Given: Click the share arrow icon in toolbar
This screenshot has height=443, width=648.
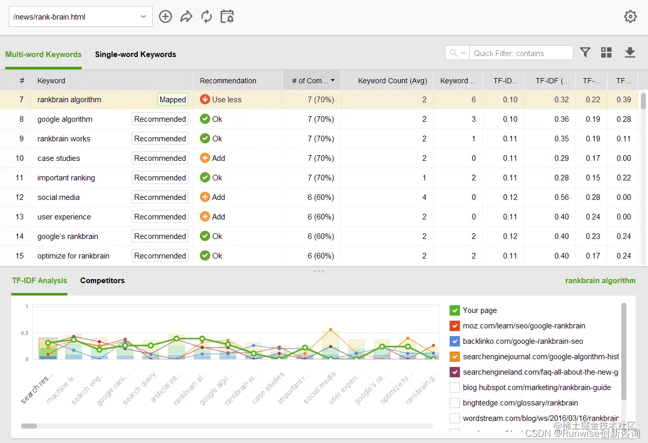Looking at the screenshot, I should (x=186, y=16).
